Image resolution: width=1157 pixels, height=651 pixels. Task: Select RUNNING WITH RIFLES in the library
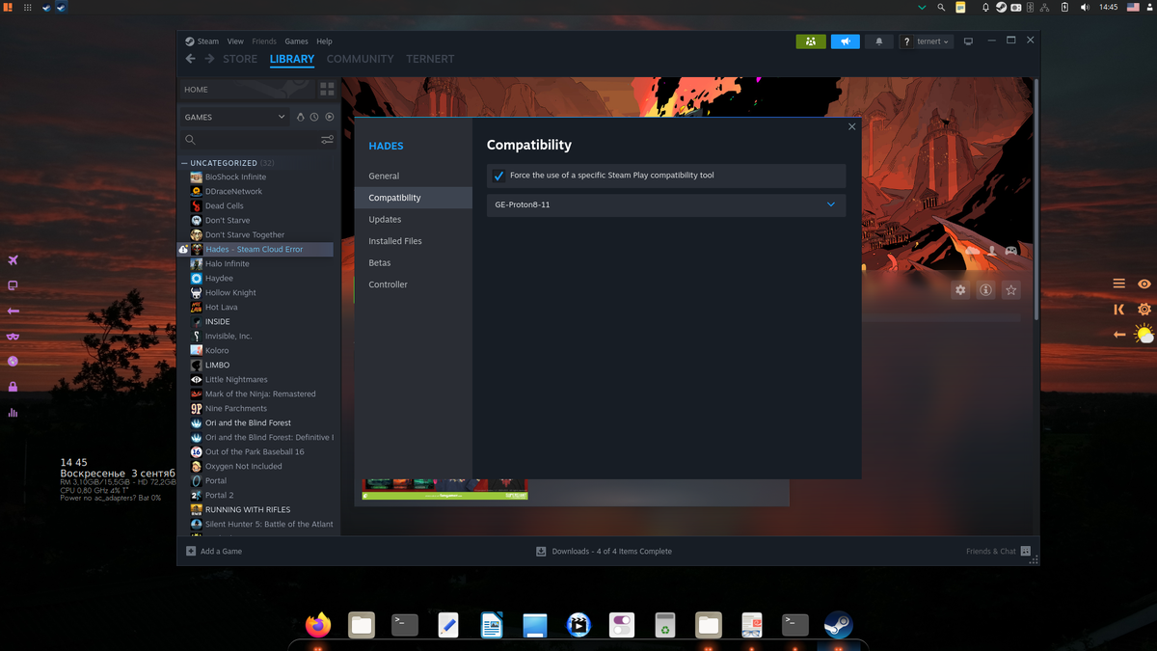click(x=247, y=509)
